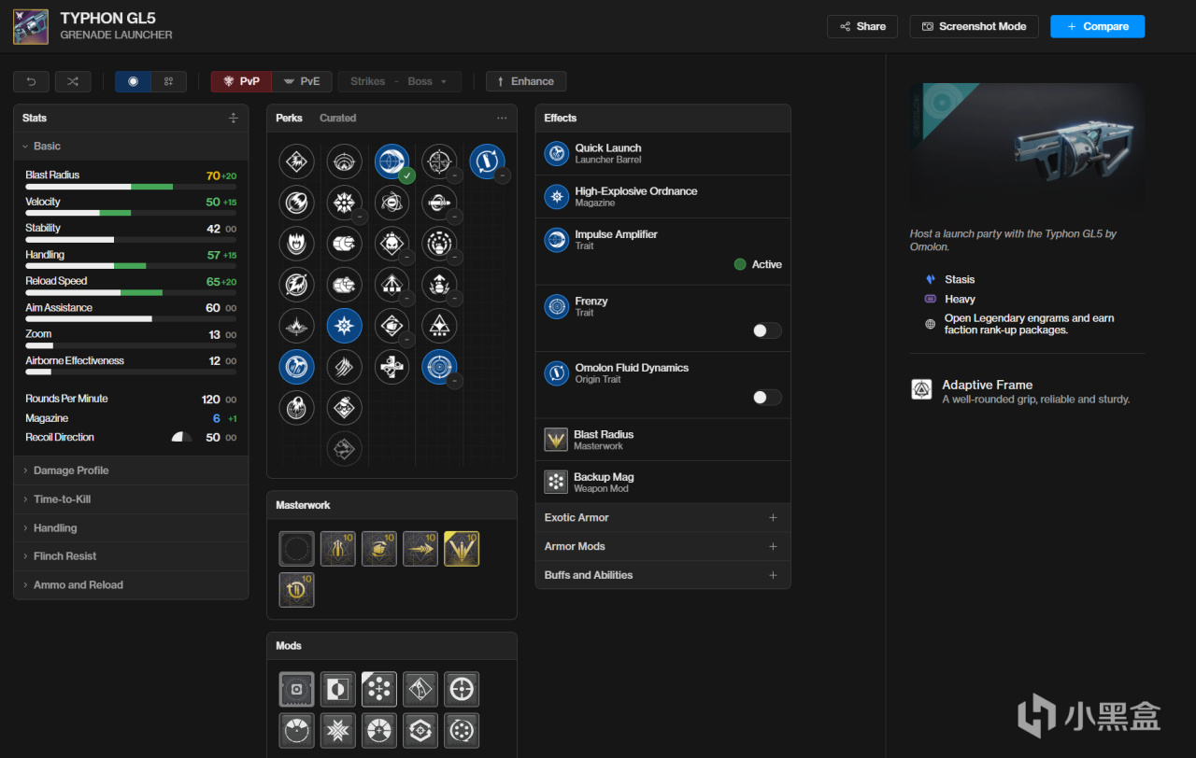Select the Omolon Fluid Dynamics origin trait perk

click(487, 161)
